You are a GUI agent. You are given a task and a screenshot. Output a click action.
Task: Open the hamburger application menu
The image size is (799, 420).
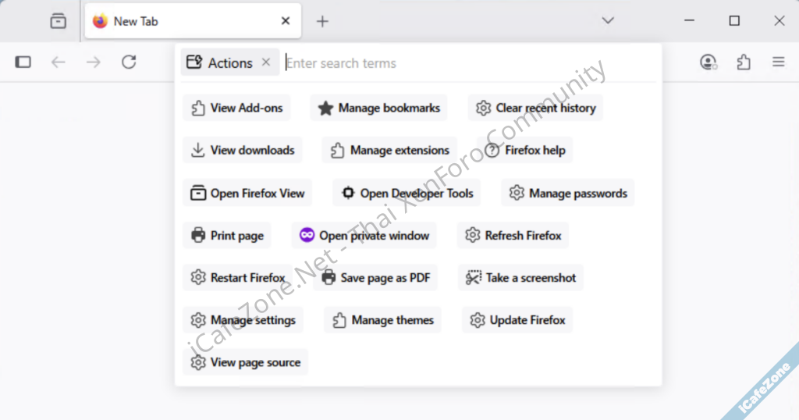[x=778, y=62]
